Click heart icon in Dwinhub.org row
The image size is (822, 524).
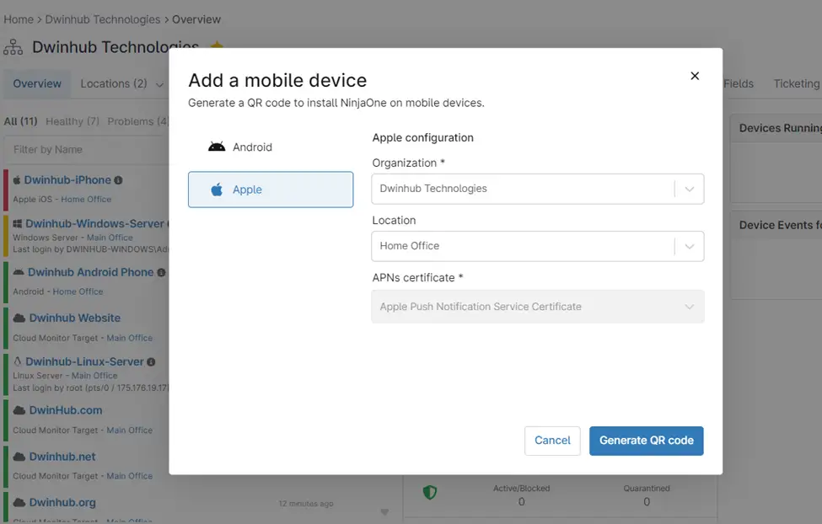click(384, 512)
